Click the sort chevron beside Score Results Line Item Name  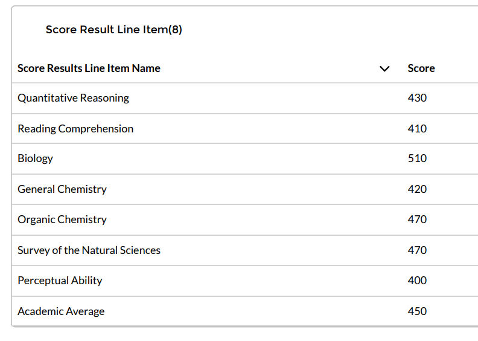[384, 68]
